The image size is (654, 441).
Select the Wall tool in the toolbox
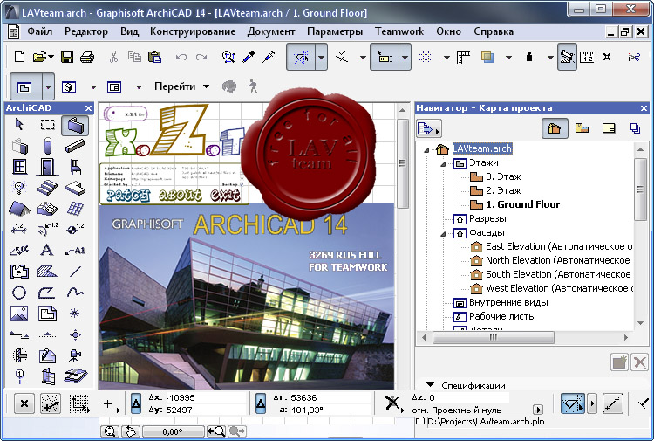tap(75, 125)
